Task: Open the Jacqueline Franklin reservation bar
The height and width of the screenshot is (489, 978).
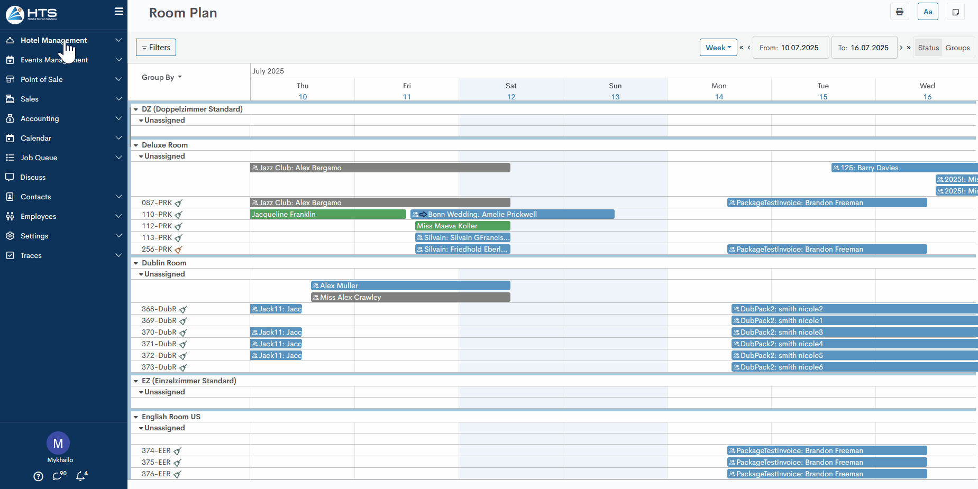Action: click(x=328, y=214)
